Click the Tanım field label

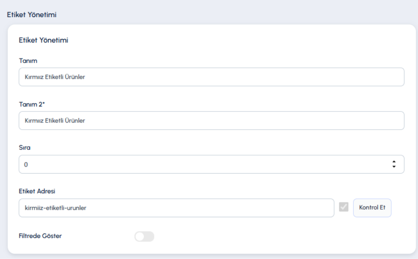[x=28, y=61]
